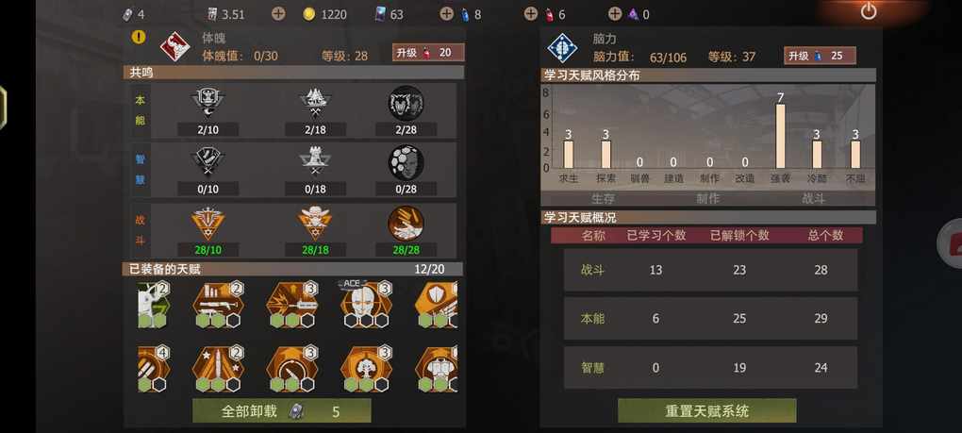This screenshot has width=962, height=433.
Task: Select the rifle talent icon
Action: tap(219, 304)
